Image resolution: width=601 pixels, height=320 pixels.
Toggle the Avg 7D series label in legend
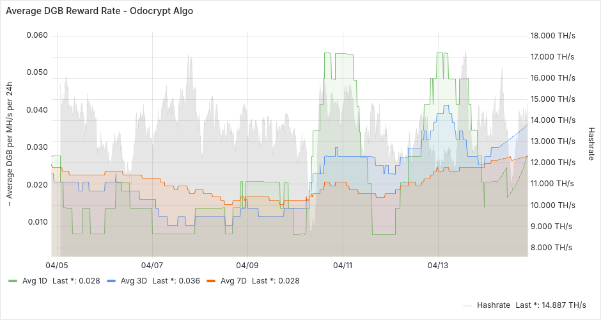(x=233, y=281)
